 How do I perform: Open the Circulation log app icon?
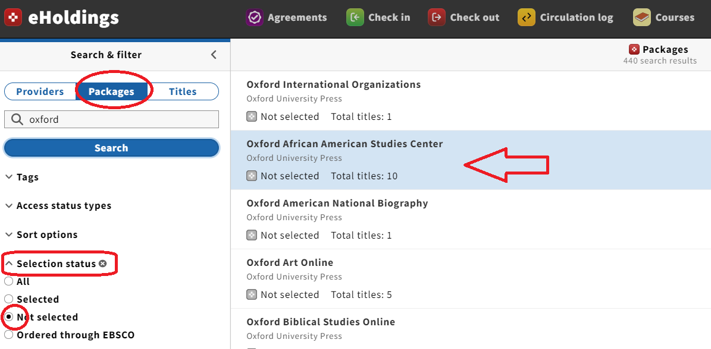pyautogui.click(x=527, y=18)
